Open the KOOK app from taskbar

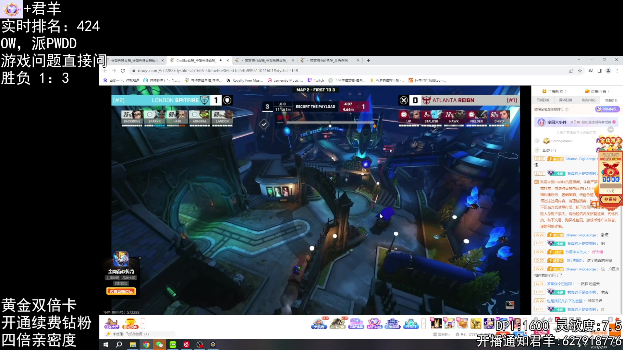tap(173, 344)
